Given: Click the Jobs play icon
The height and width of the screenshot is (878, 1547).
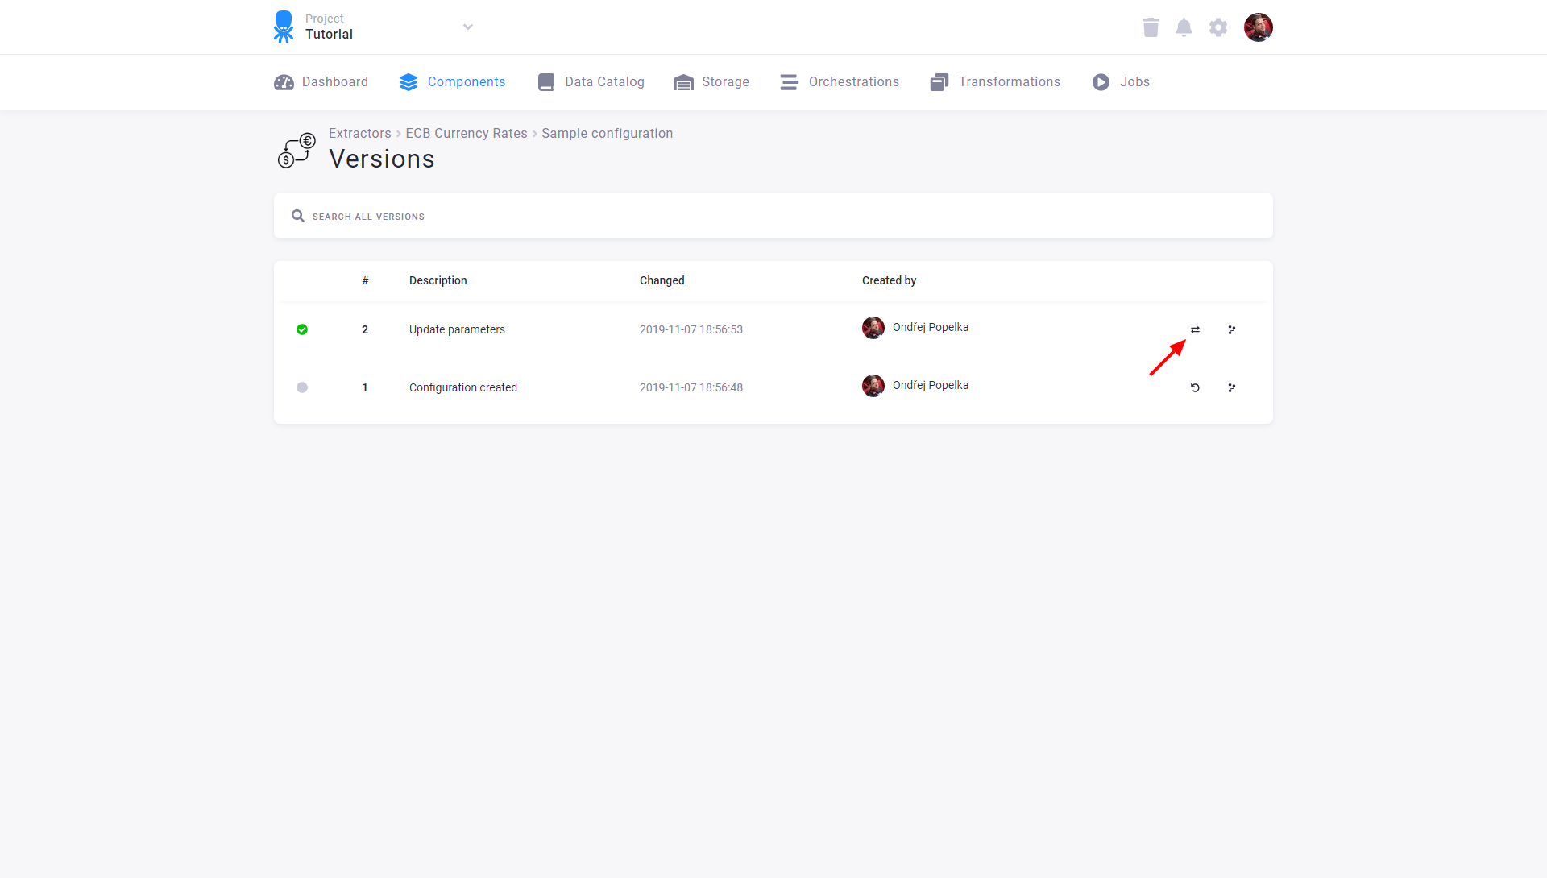Looking at the screenshot, I should [x=1101, y=82].
